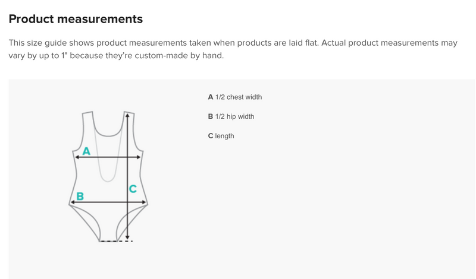This screenshot has height=279, width=476.
Task: Select the '1/2 chest width' legend text
Action: pyautogui.click(x=239, y=97)
